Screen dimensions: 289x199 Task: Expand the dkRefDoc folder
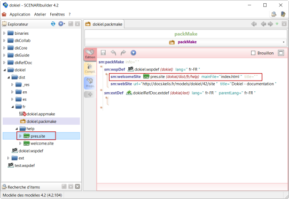point(4,62)
